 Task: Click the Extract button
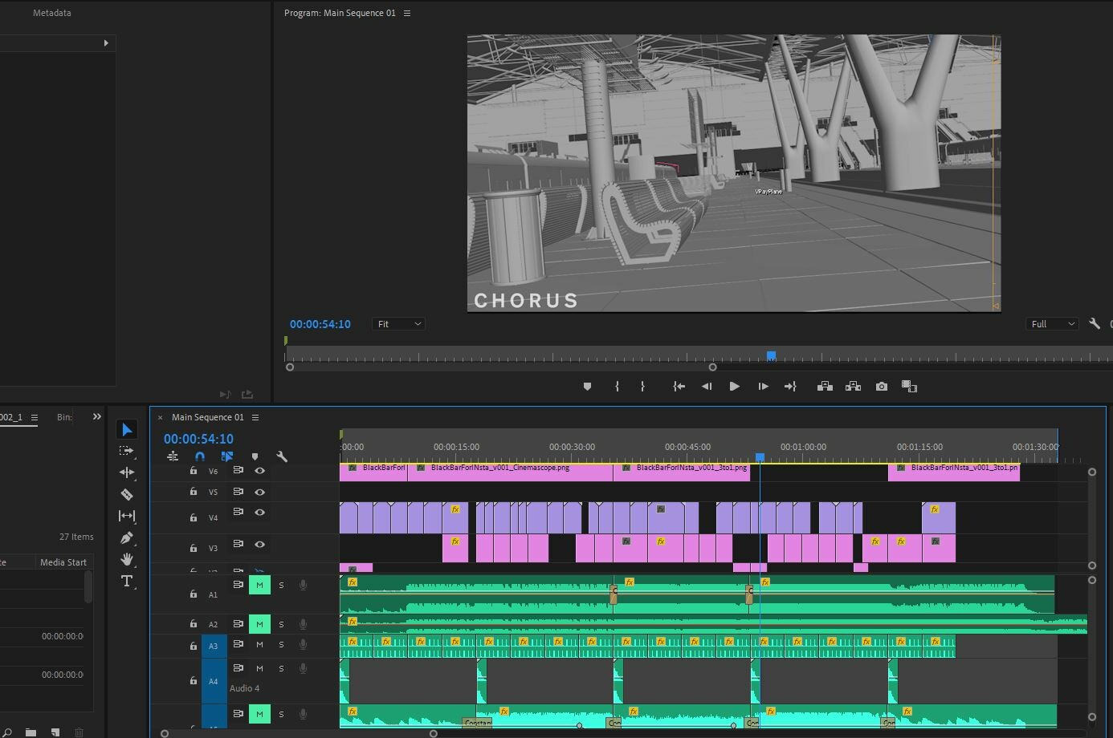[x=853, y=387]
